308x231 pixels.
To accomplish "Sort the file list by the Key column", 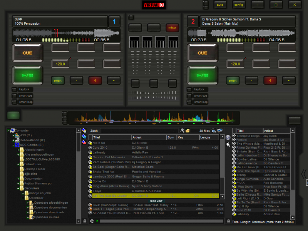I will click(188, 137).
